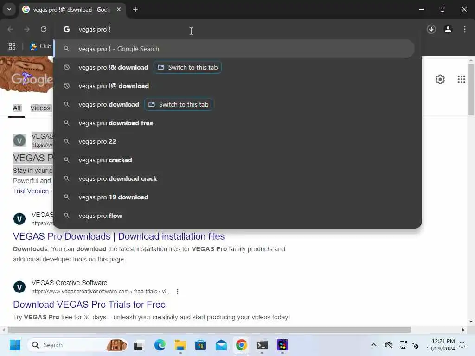
Task: Open the notifications bell
Action: pos(462,345)
